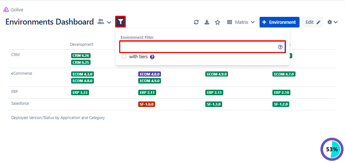Click the filter funnel icon
Screen dimensions: 345x163
coord(121,22)
